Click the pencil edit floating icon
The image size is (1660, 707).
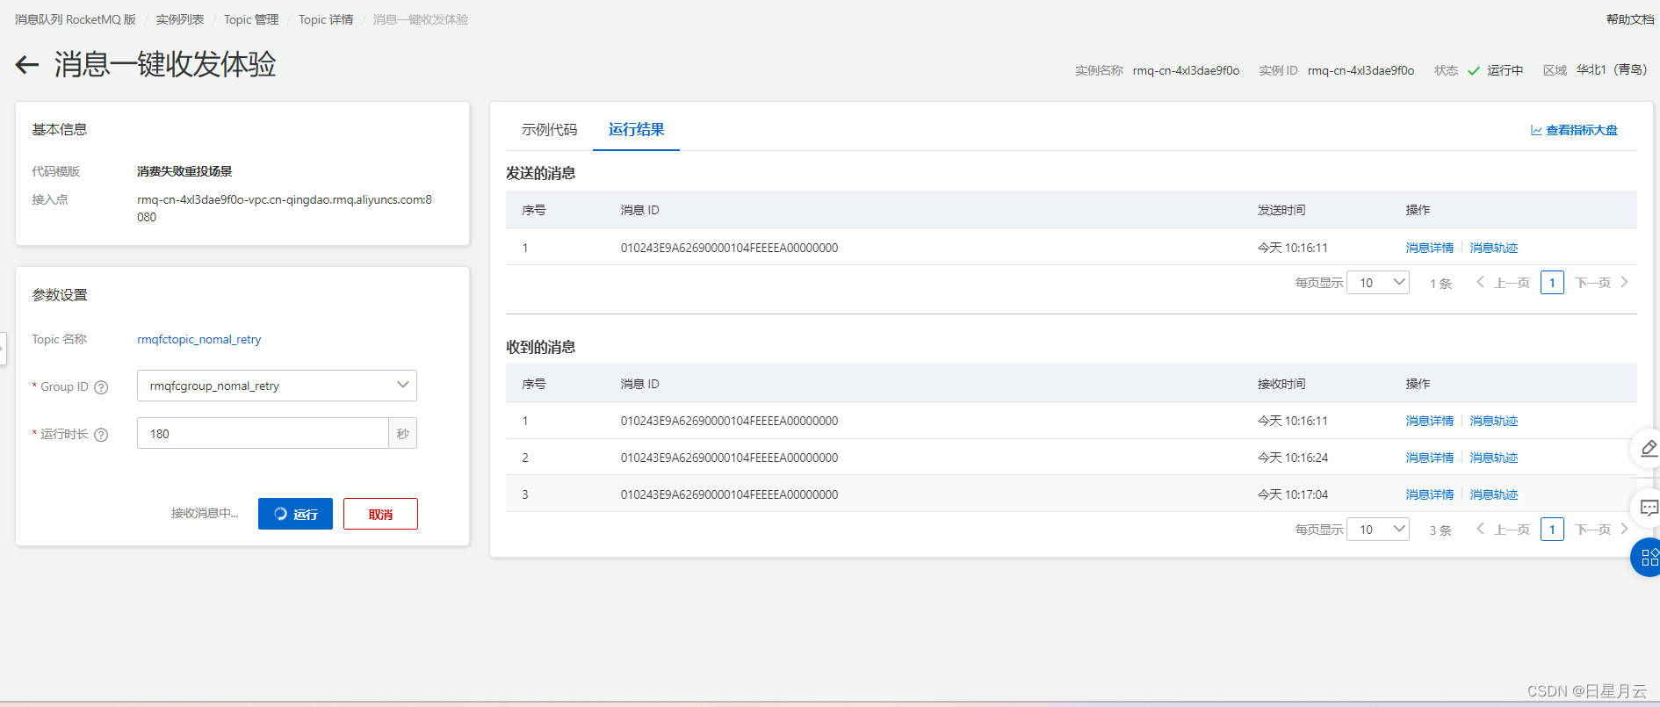[x=1649, y=449]
